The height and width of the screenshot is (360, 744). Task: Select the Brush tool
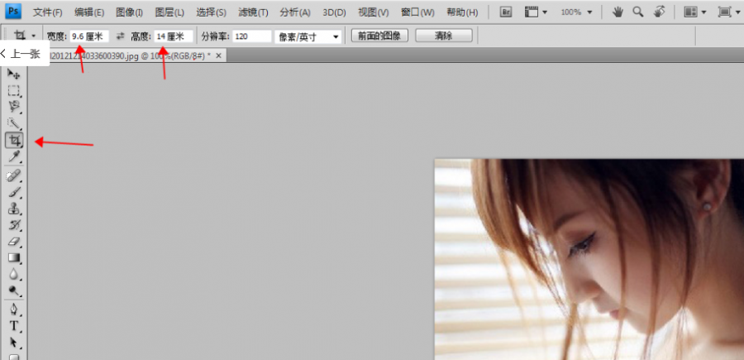(x=14, y=192)
